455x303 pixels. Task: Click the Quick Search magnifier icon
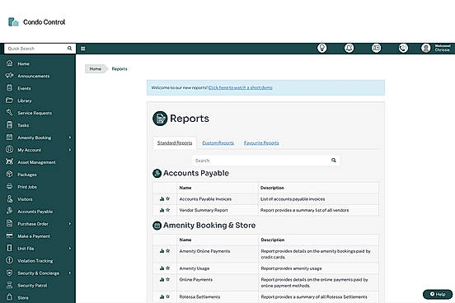pos(69,48)
